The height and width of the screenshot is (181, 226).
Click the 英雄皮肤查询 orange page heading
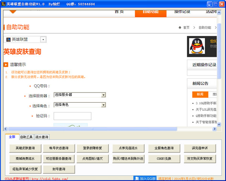22,52
